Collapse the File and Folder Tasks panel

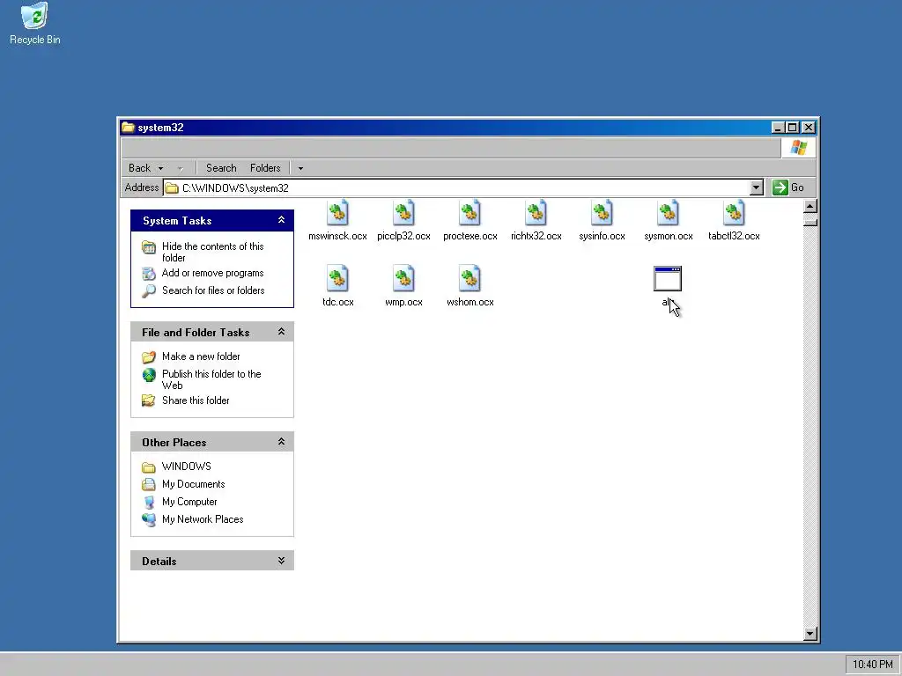tap(281, 332)
